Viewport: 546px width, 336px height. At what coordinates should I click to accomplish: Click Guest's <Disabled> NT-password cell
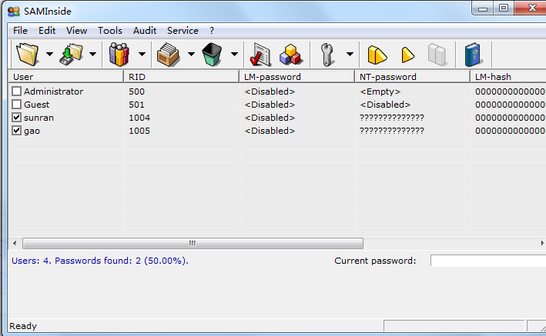tap(385, 105)
